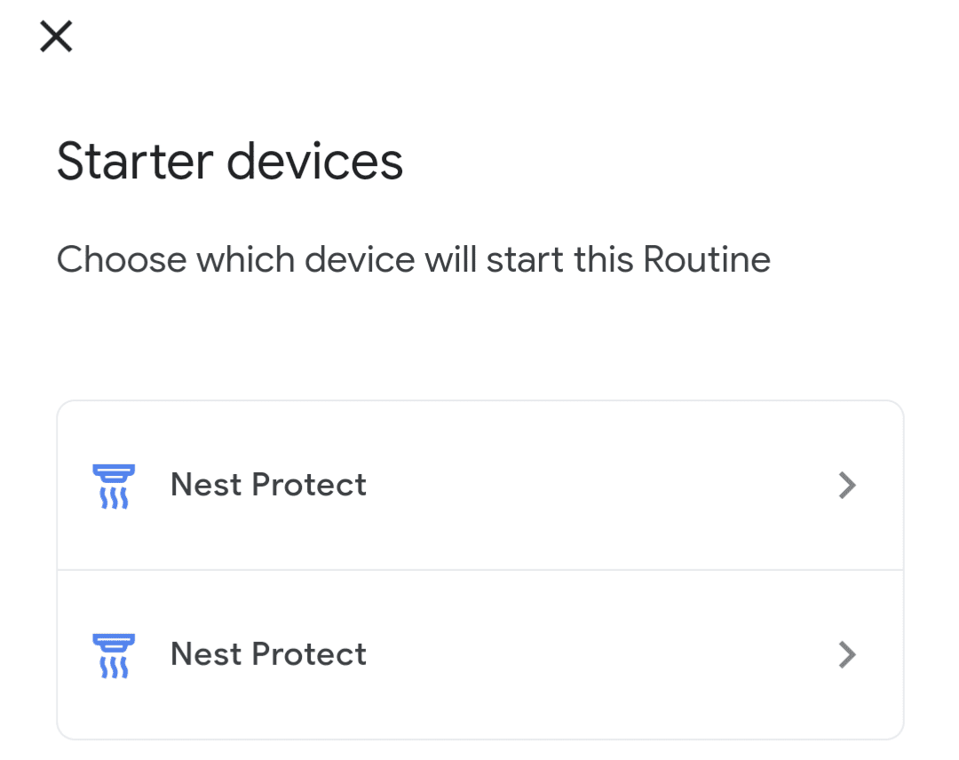Select the top device row in the list

479,485
